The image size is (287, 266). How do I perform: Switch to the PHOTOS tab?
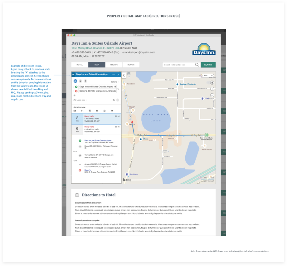pos(114,65)
